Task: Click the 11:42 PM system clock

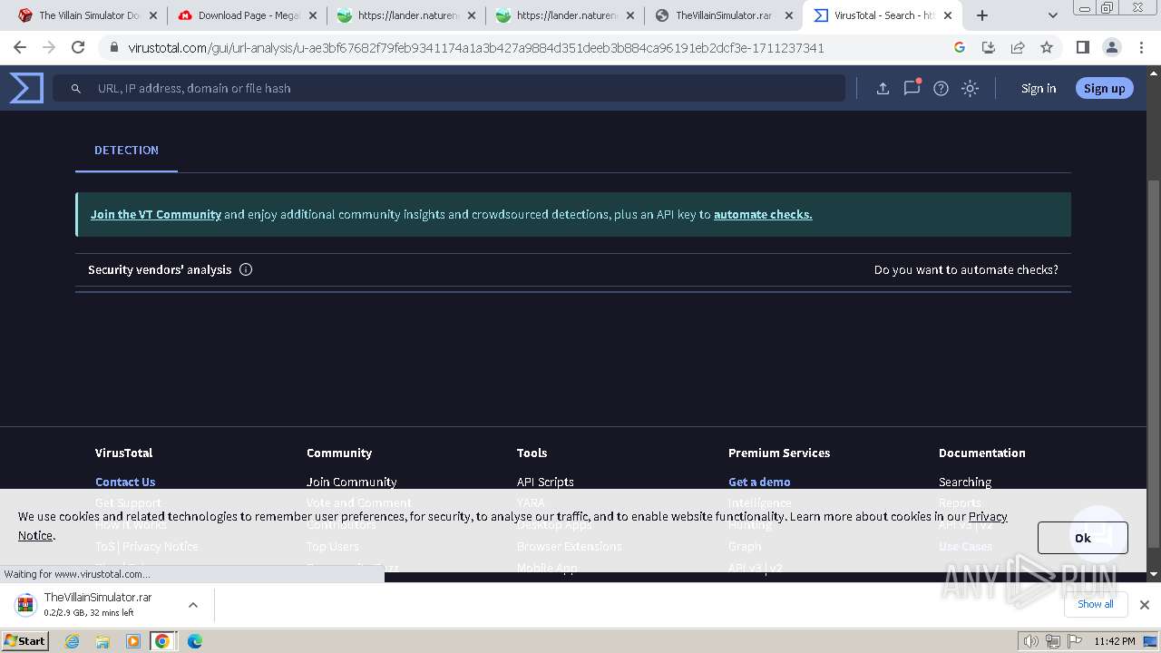Action: pos(1115,641)
